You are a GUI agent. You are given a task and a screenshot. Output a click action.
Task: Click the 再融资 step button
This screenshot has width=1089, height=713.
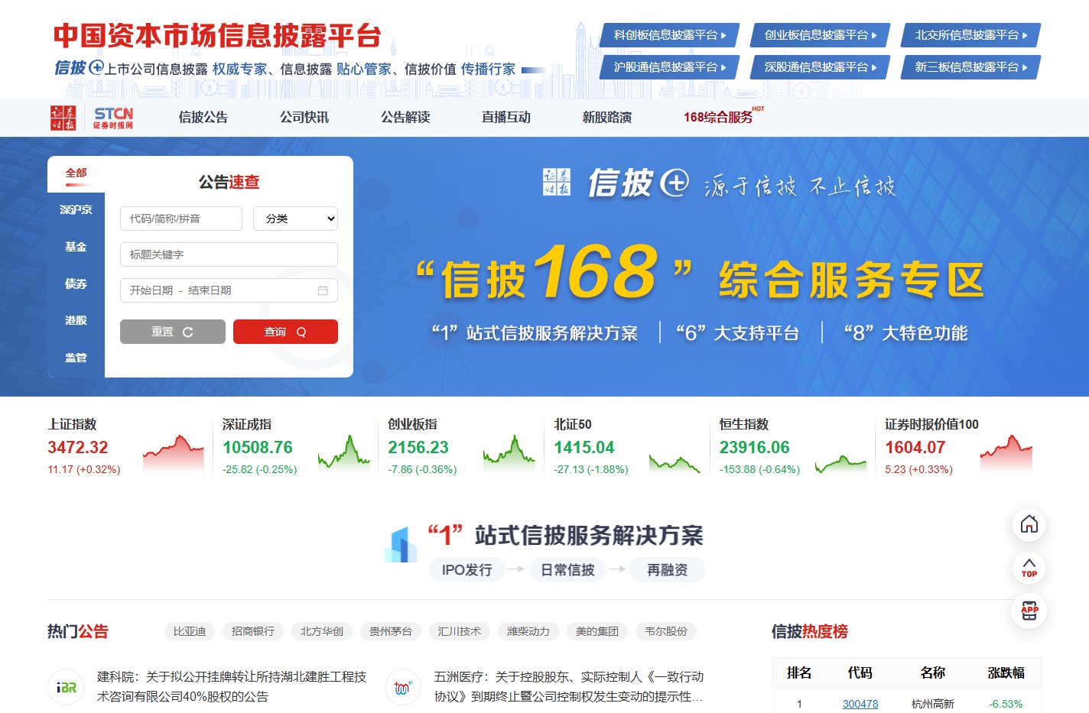point(668,570)
